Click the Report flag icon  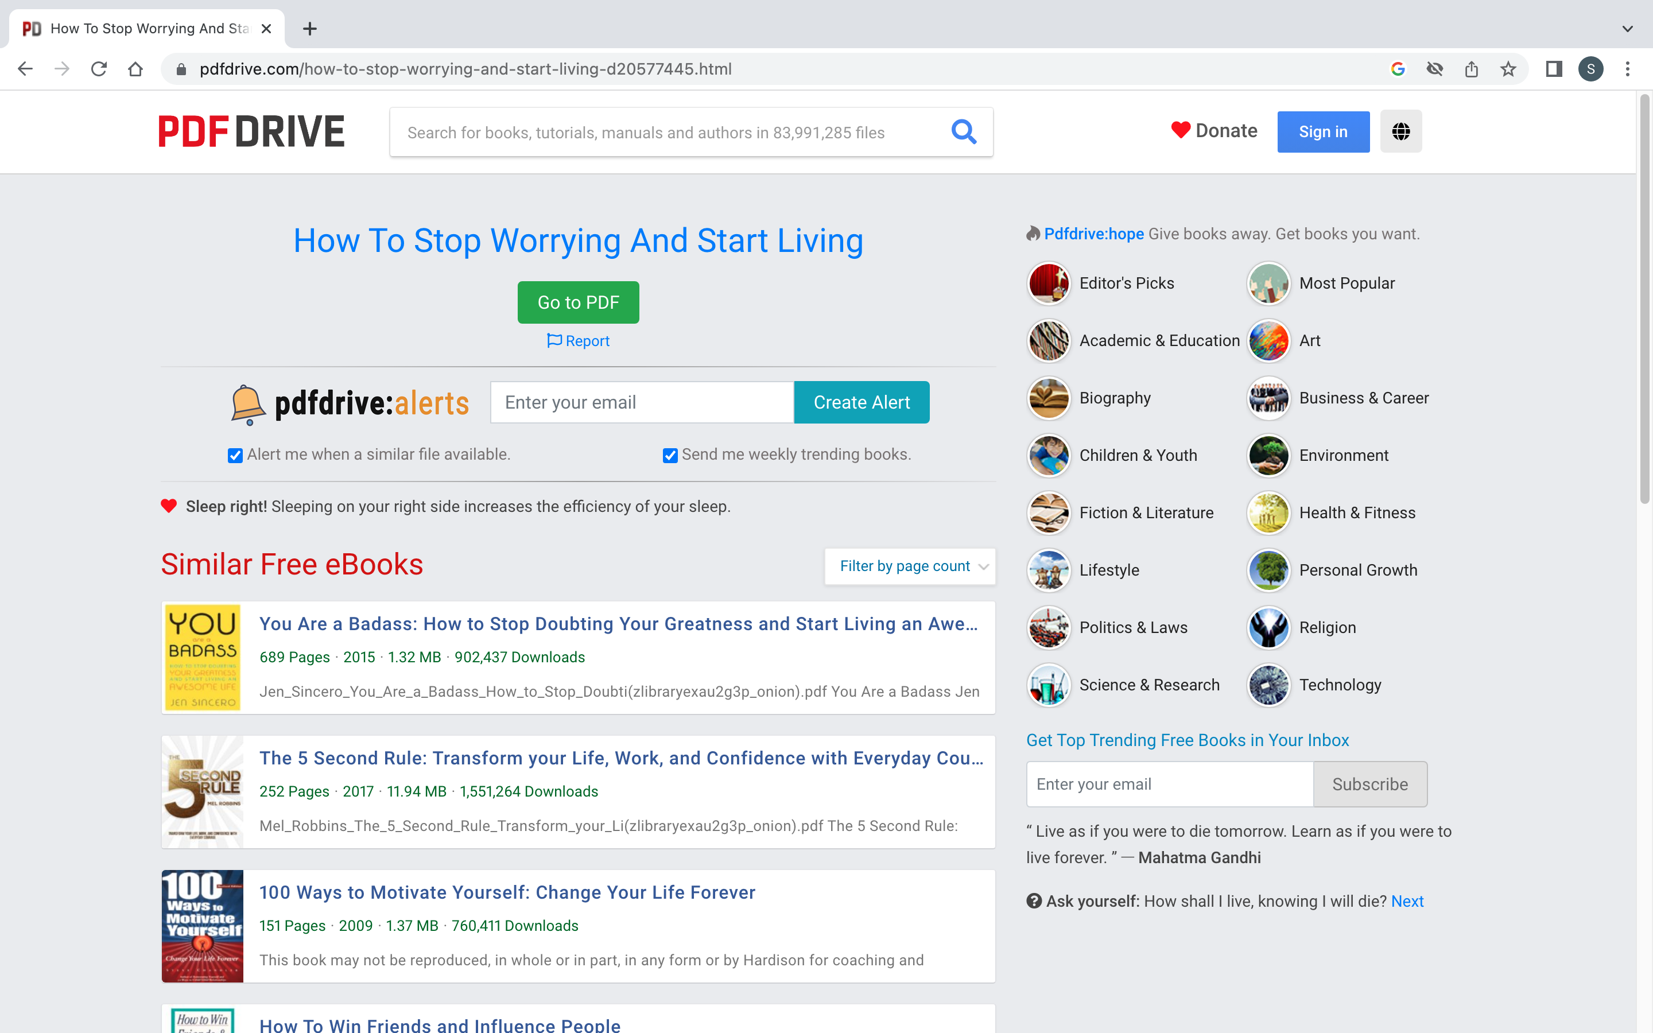tap(554, 340)
